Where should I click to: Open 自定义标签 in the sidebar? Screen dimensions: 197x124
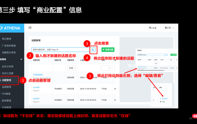coord(8,66)
